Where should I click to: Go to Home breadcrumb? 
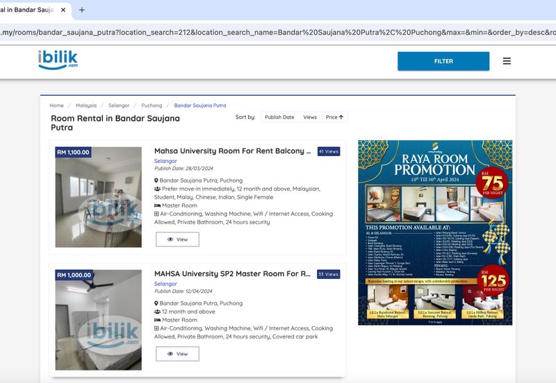tap(56, 105)
